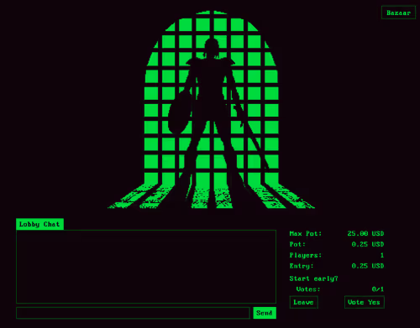420x328 pixels.
Task: Click the Entry label
Action: click(302, 266)
